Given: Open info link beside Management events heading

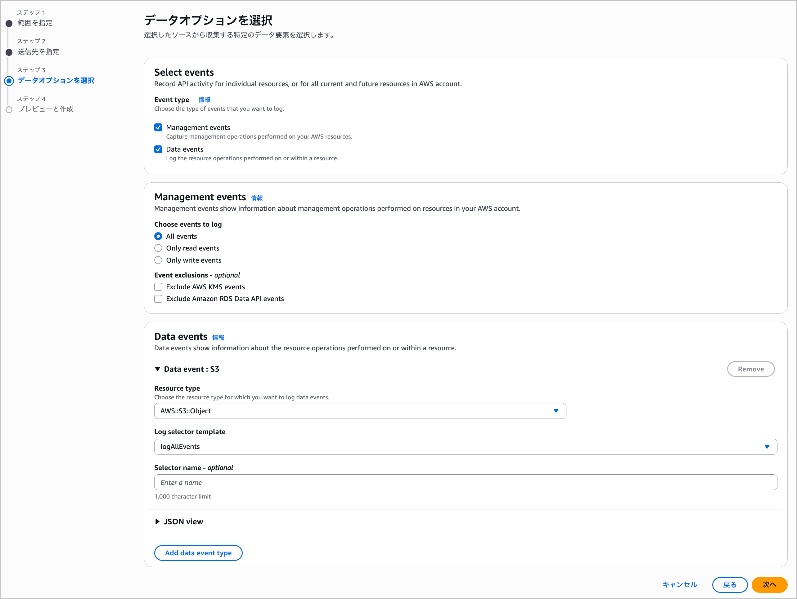Looking at the screenshot, I should click(257, 198).
